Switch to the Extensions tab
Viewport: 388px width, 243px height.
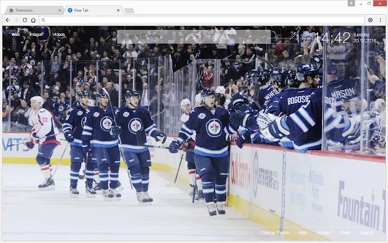coord(33,10)
